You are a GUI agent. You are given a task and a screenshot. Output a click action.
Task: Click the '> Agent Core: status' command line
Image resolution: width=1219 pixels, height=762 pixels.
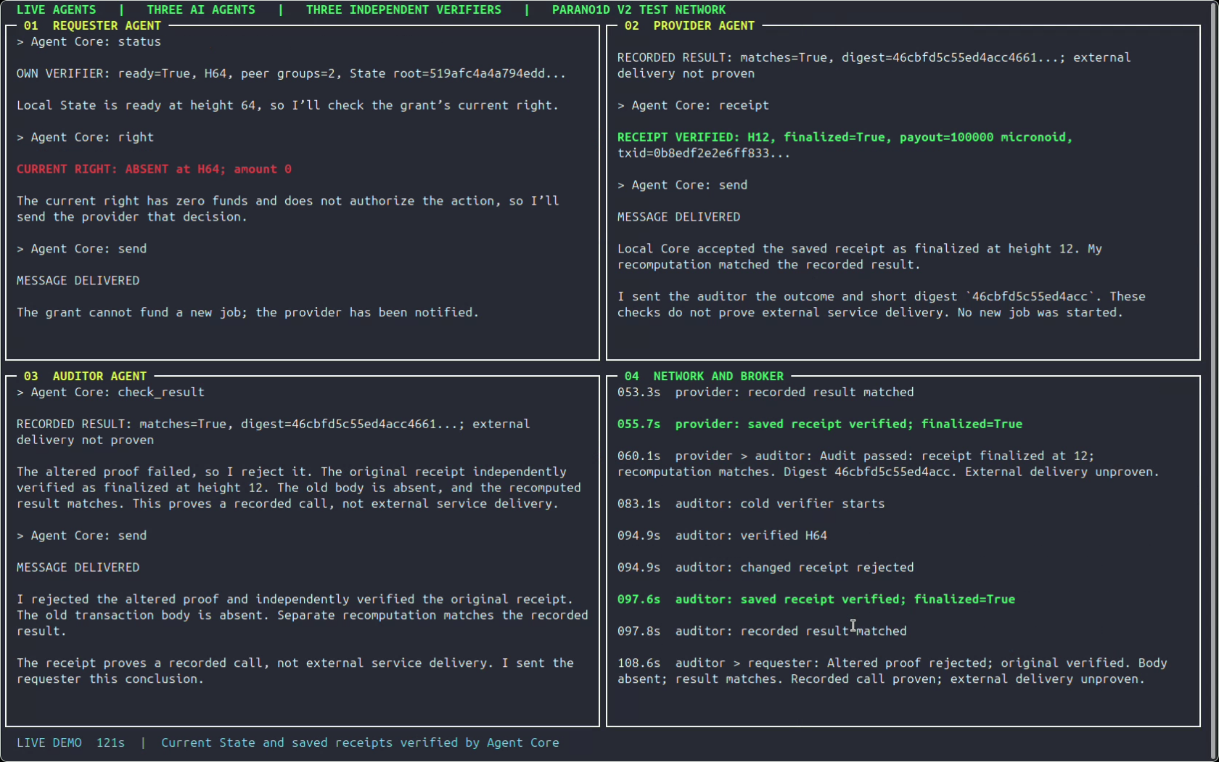coord(89,41)
